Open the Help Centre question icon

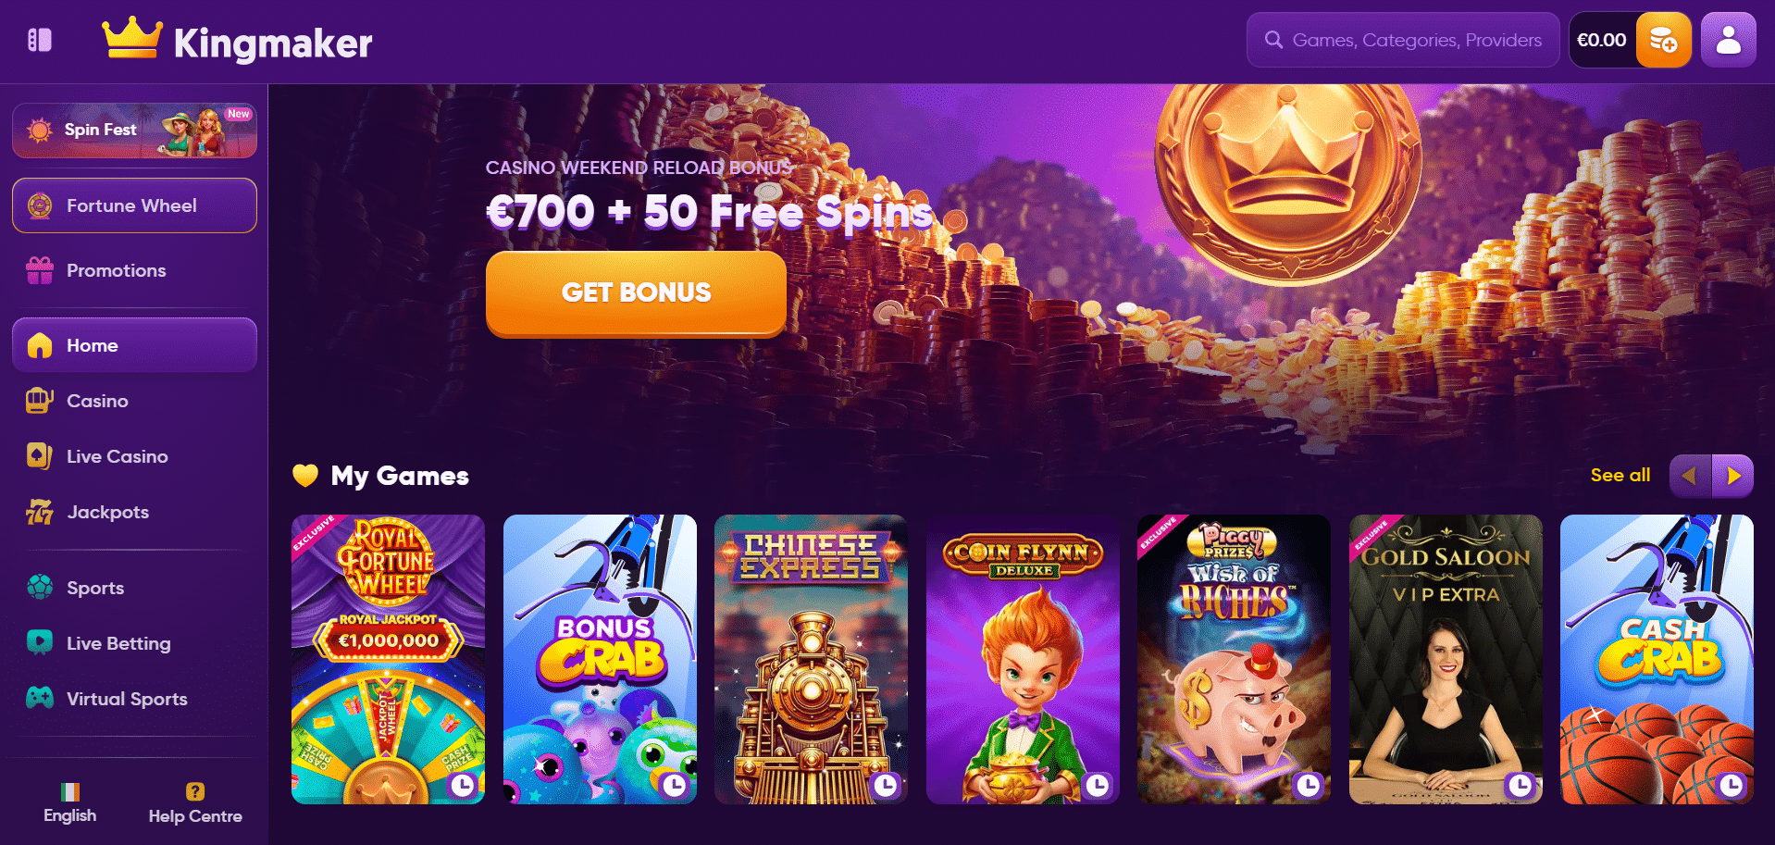[194, 791]
